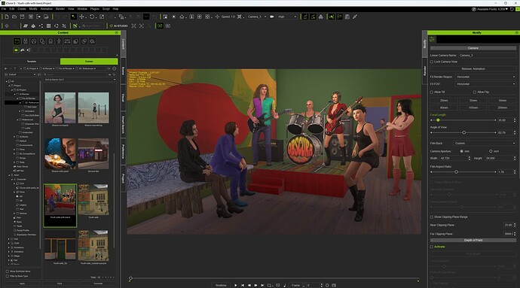
Task: Check Show Subfolder Items checkbox
Action: click(8, 271)
